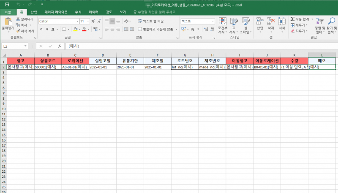
Task: Click the accounting number format icon
Action: tap(184, 29)
